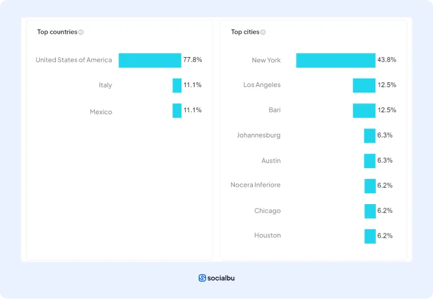Click the Bari city bar
The image size is (433, 299).
(364, 110)
